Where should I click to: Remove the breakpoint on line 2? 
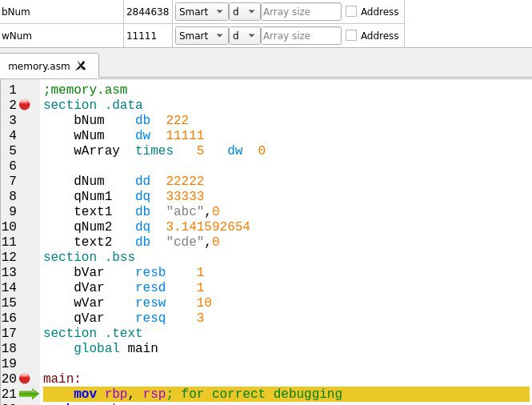point(25,105)
